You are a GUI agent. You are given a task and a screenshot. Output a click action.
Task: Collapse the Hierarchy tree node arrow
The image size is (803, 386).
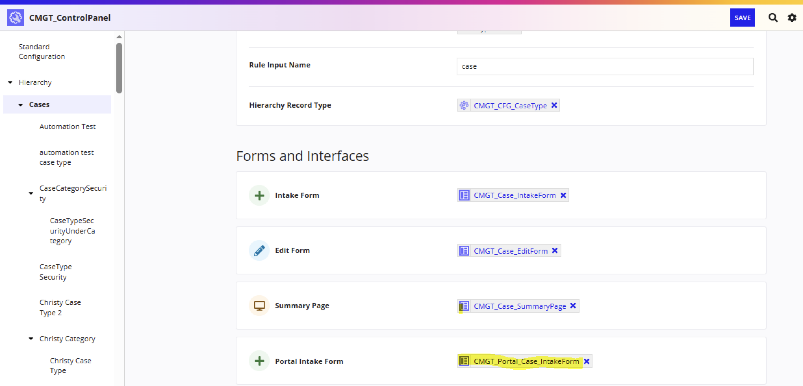pos(10,82)
